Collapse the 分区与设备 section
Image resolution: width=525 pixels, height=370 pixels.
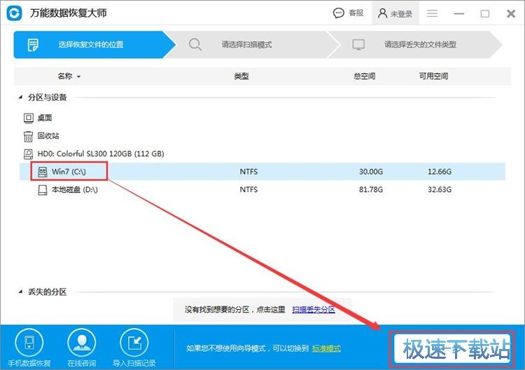coord(21,97)
